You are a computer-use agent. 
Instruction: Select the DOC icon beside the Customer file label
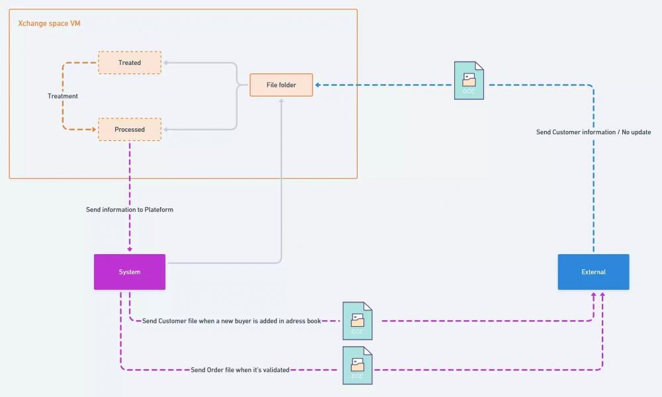point(357,321)
